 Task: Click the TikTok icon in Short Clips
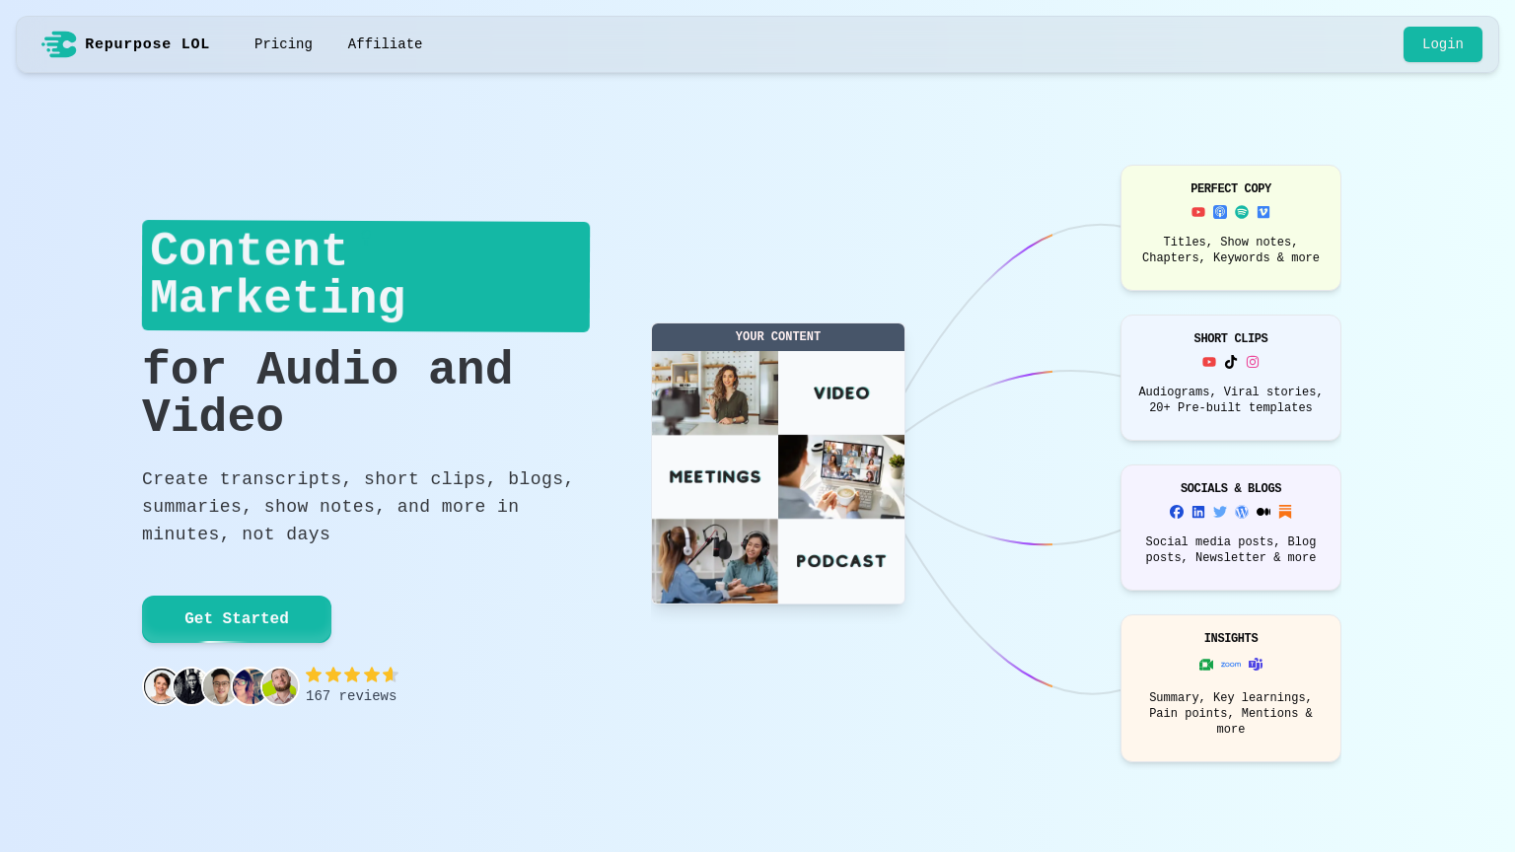pyautogui.click(x=1231, y=362)
